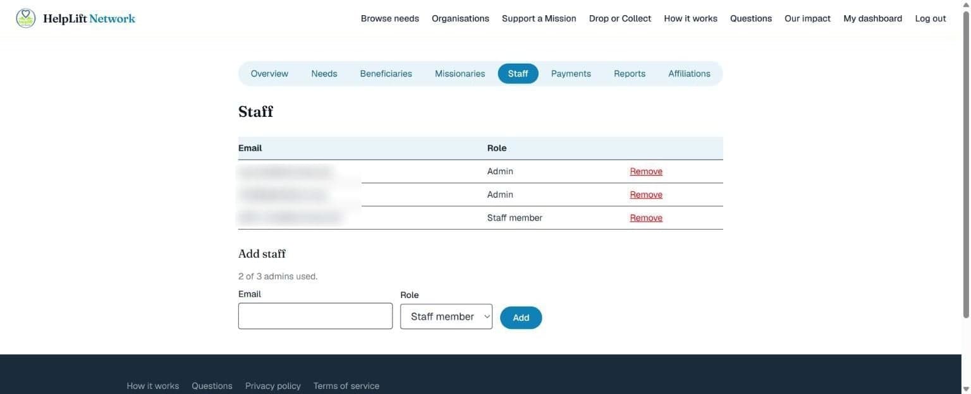Image resolution: width=971 pixels, height=394 pixels.
Task: Go to My dashboard
Action: (x=872, y=18)
